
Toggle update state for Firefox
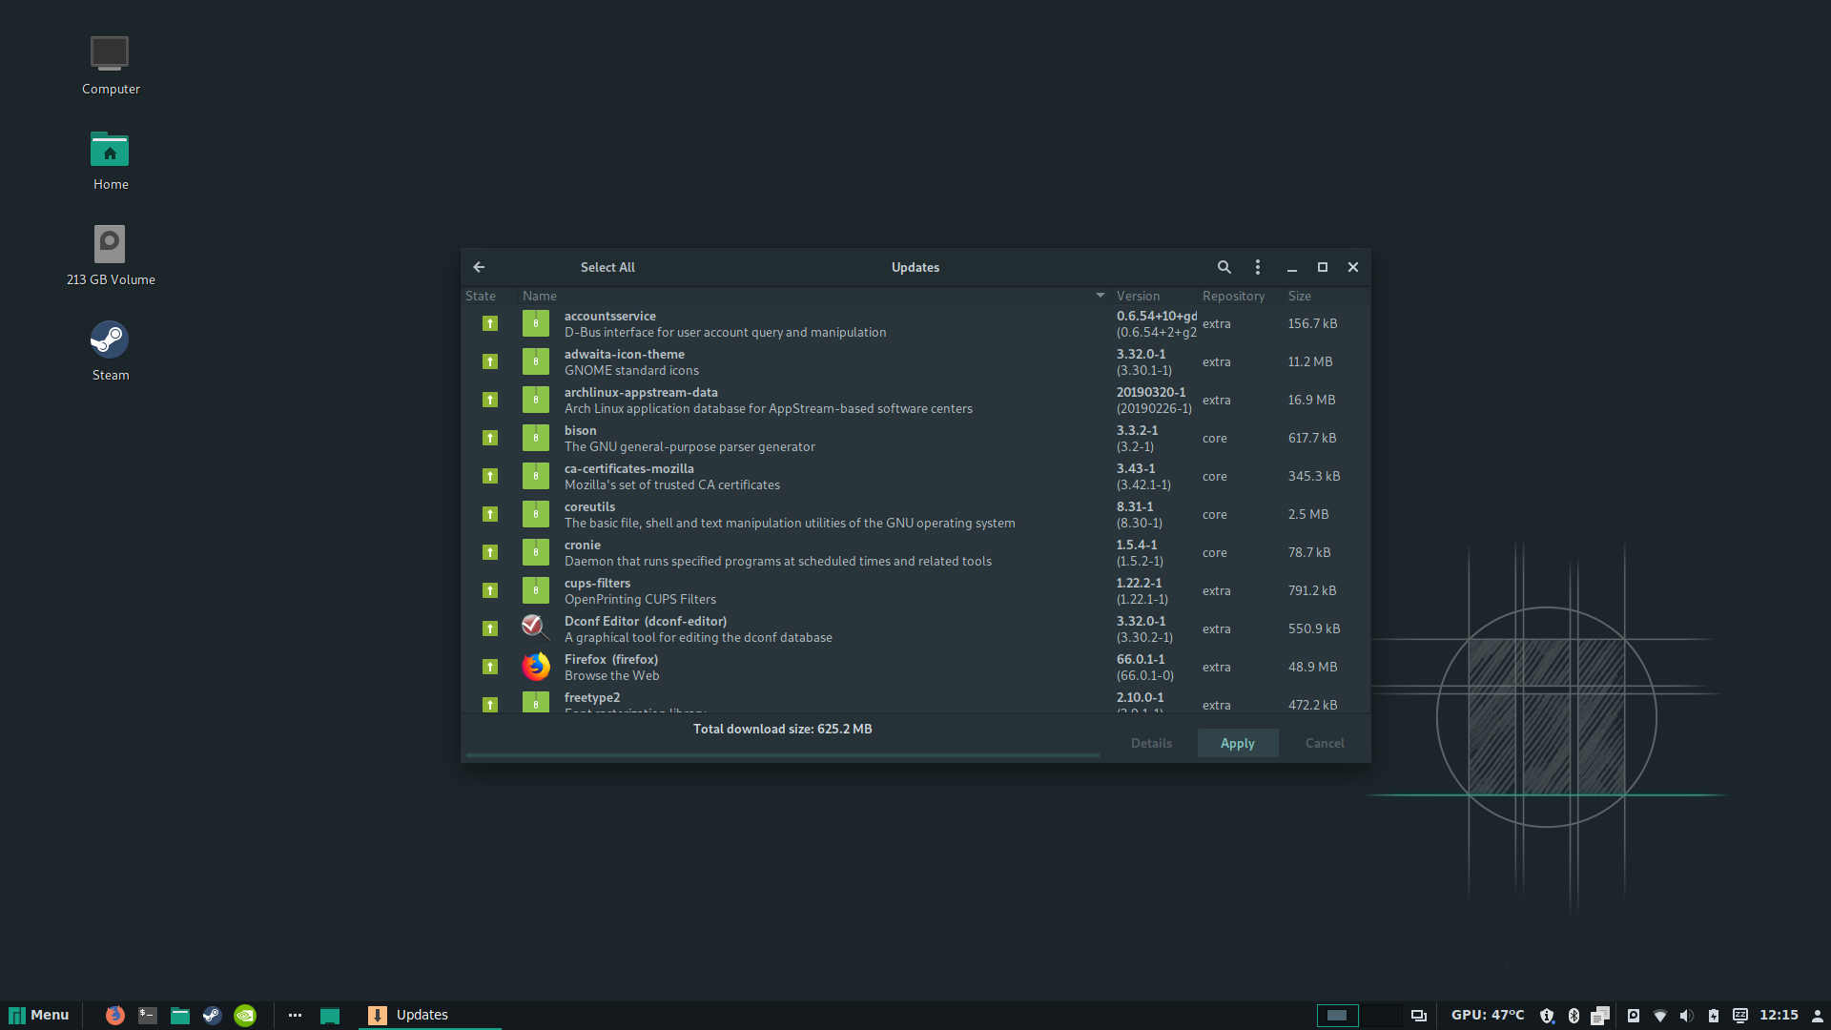click(489, 667)
